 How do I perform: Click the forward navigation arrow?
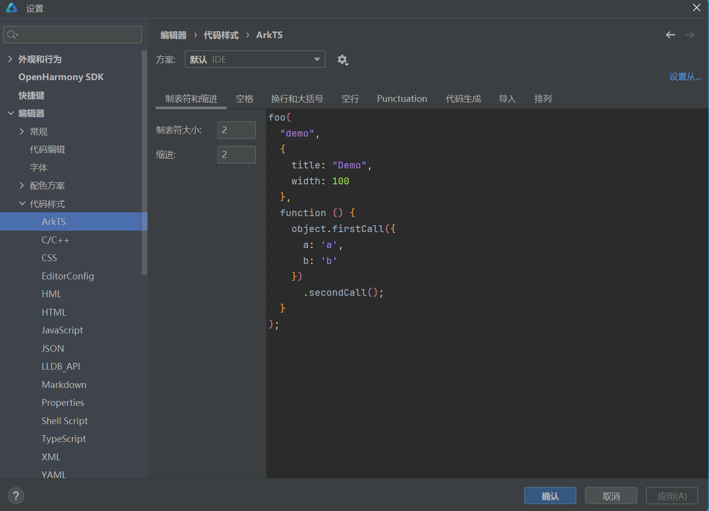690,35
